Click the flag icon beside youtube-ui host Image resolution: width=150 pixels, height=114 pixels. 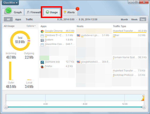pyautogui.click(x=78, y=35)
